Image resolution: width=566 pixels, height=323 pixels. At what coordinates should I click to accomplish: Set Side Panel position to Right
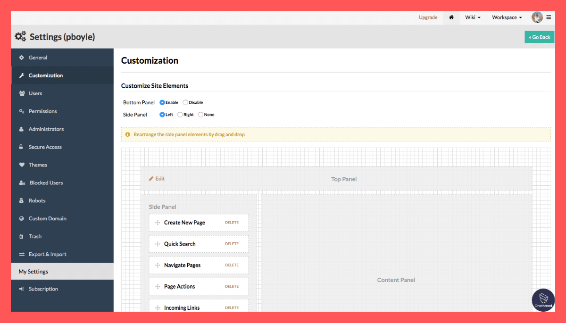click(x=180, y=114)
